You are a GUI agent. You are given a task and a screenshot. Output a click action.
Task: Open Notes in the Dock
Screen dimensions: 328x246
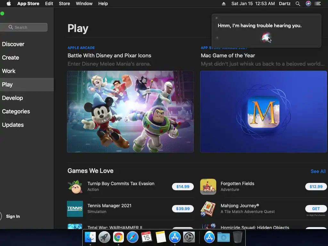coord(161,237)
